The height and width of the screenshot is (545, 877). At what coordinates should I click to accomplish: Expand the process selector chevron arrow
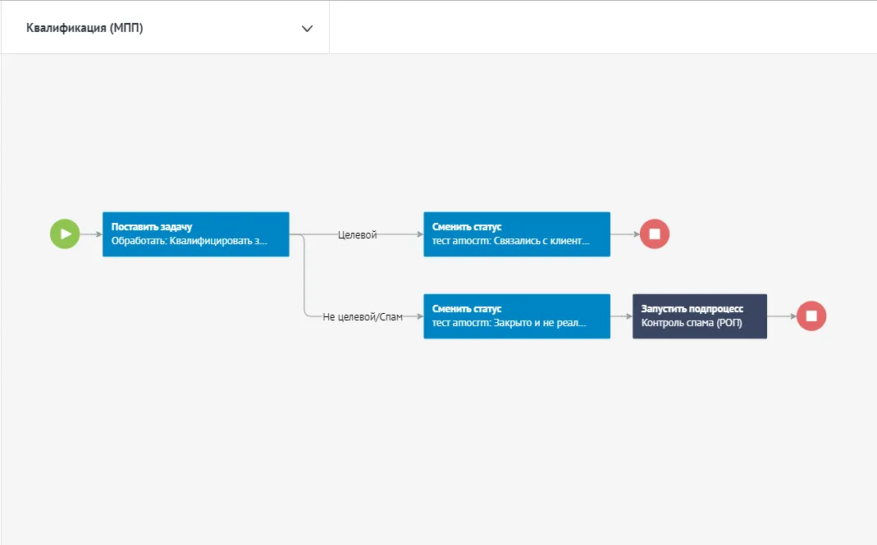pos(307,29)
